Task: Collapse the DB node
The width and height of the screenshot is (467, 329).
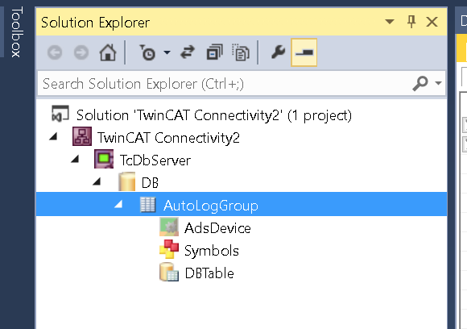Action: (97, 181)
